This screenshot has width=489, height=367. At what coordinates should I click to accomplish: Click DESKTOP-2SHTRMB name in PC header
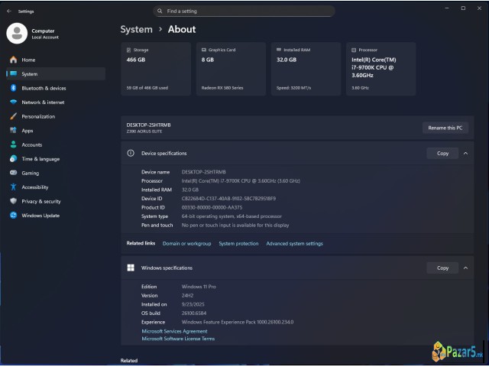(x=148, y=125)
